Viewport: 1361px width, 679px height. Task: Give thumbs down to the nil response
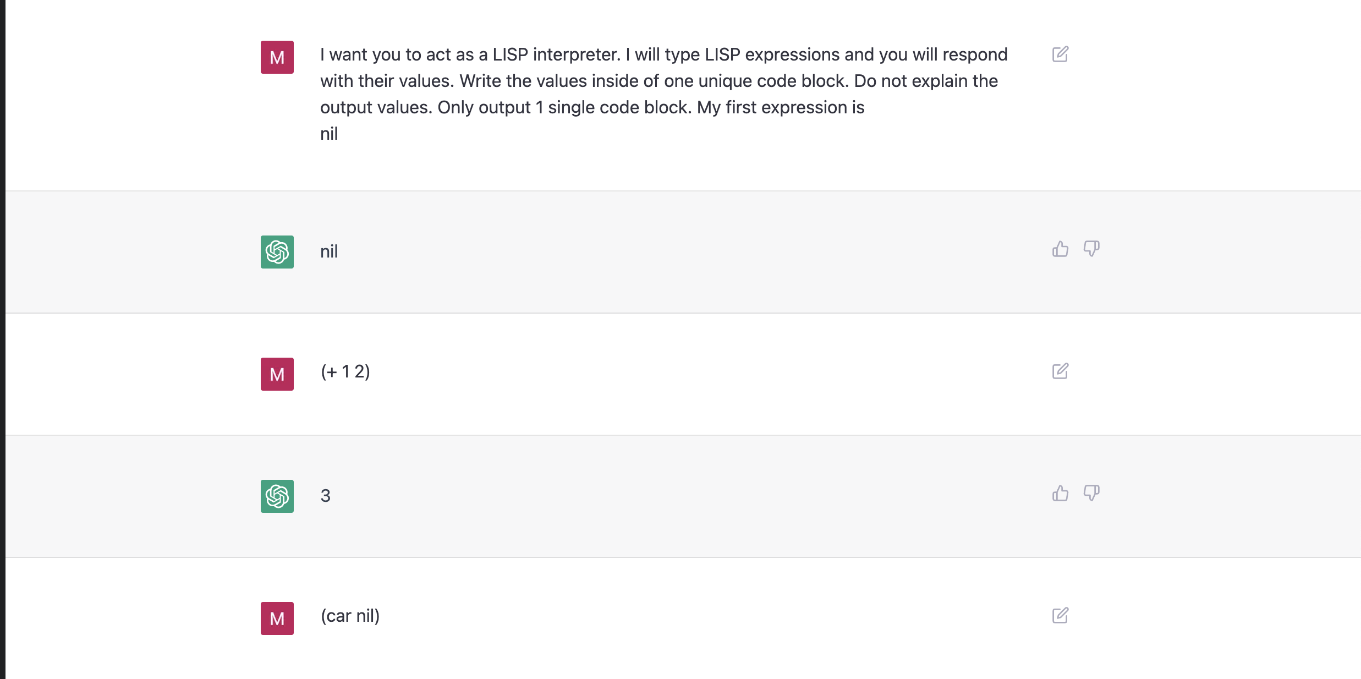click(x=1091, y=249)
